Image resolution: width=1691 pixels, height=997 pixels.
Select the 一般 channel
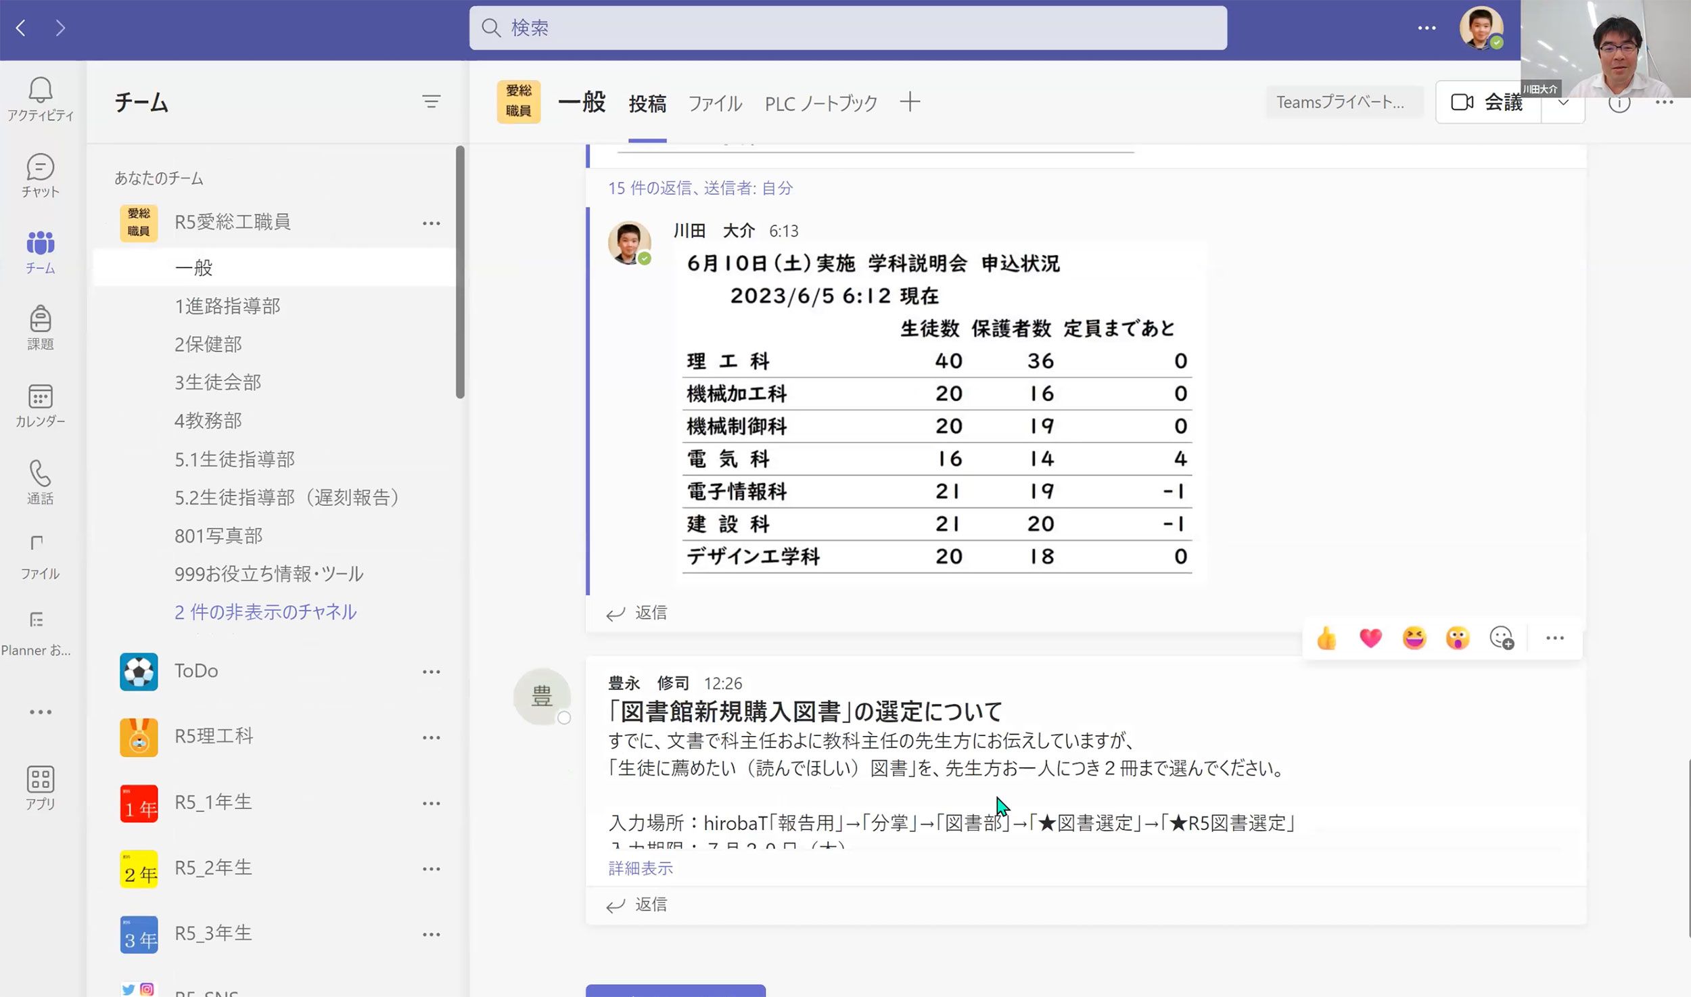pos(275,267)
